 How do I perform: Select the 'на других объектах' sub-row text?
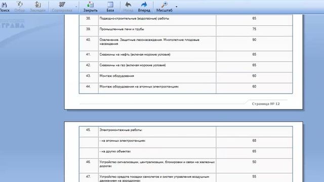click(x=115, y=152)
